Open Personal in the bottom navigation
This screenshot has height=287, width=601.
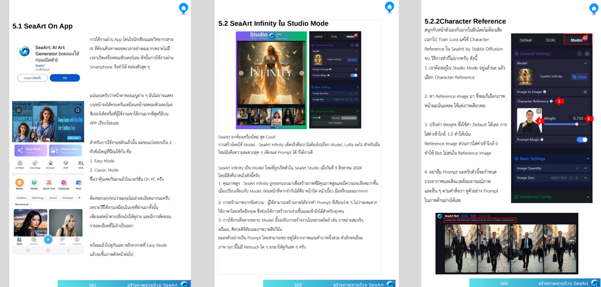[77, 241]
